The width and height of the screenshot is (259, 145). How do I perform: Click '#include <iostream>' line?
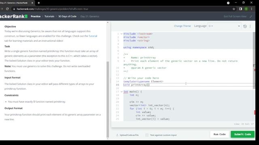(x=138, y=34)
